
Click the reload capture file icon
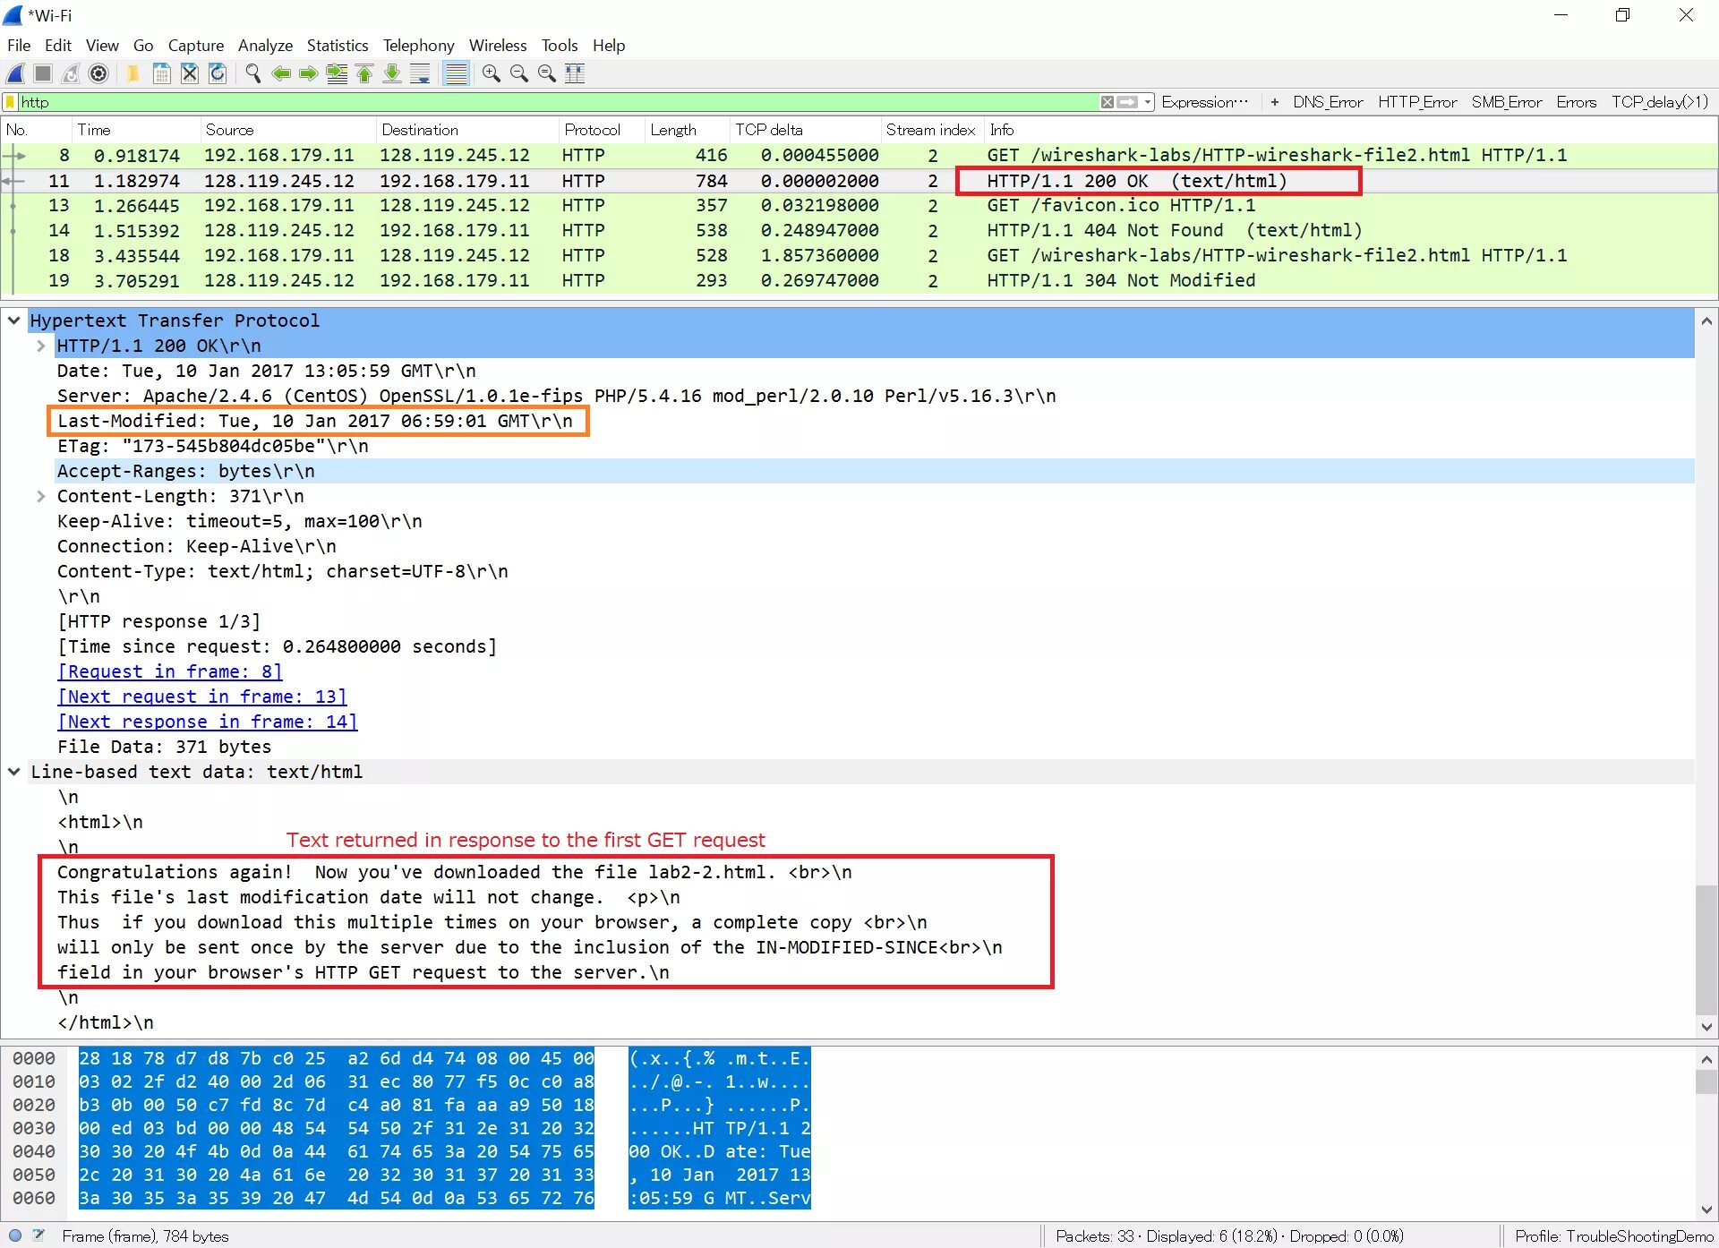point(218,74)
